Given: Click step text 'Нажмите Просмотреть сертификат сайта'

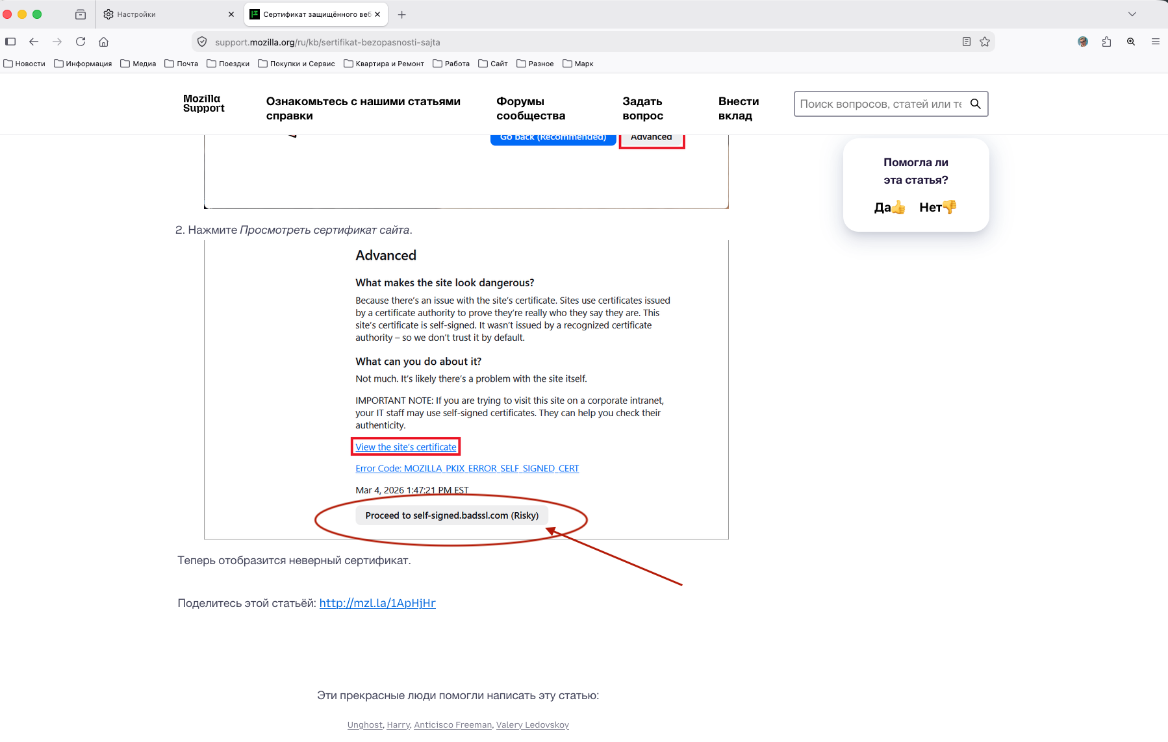Looking at the screenshot, I should point(300,230).
